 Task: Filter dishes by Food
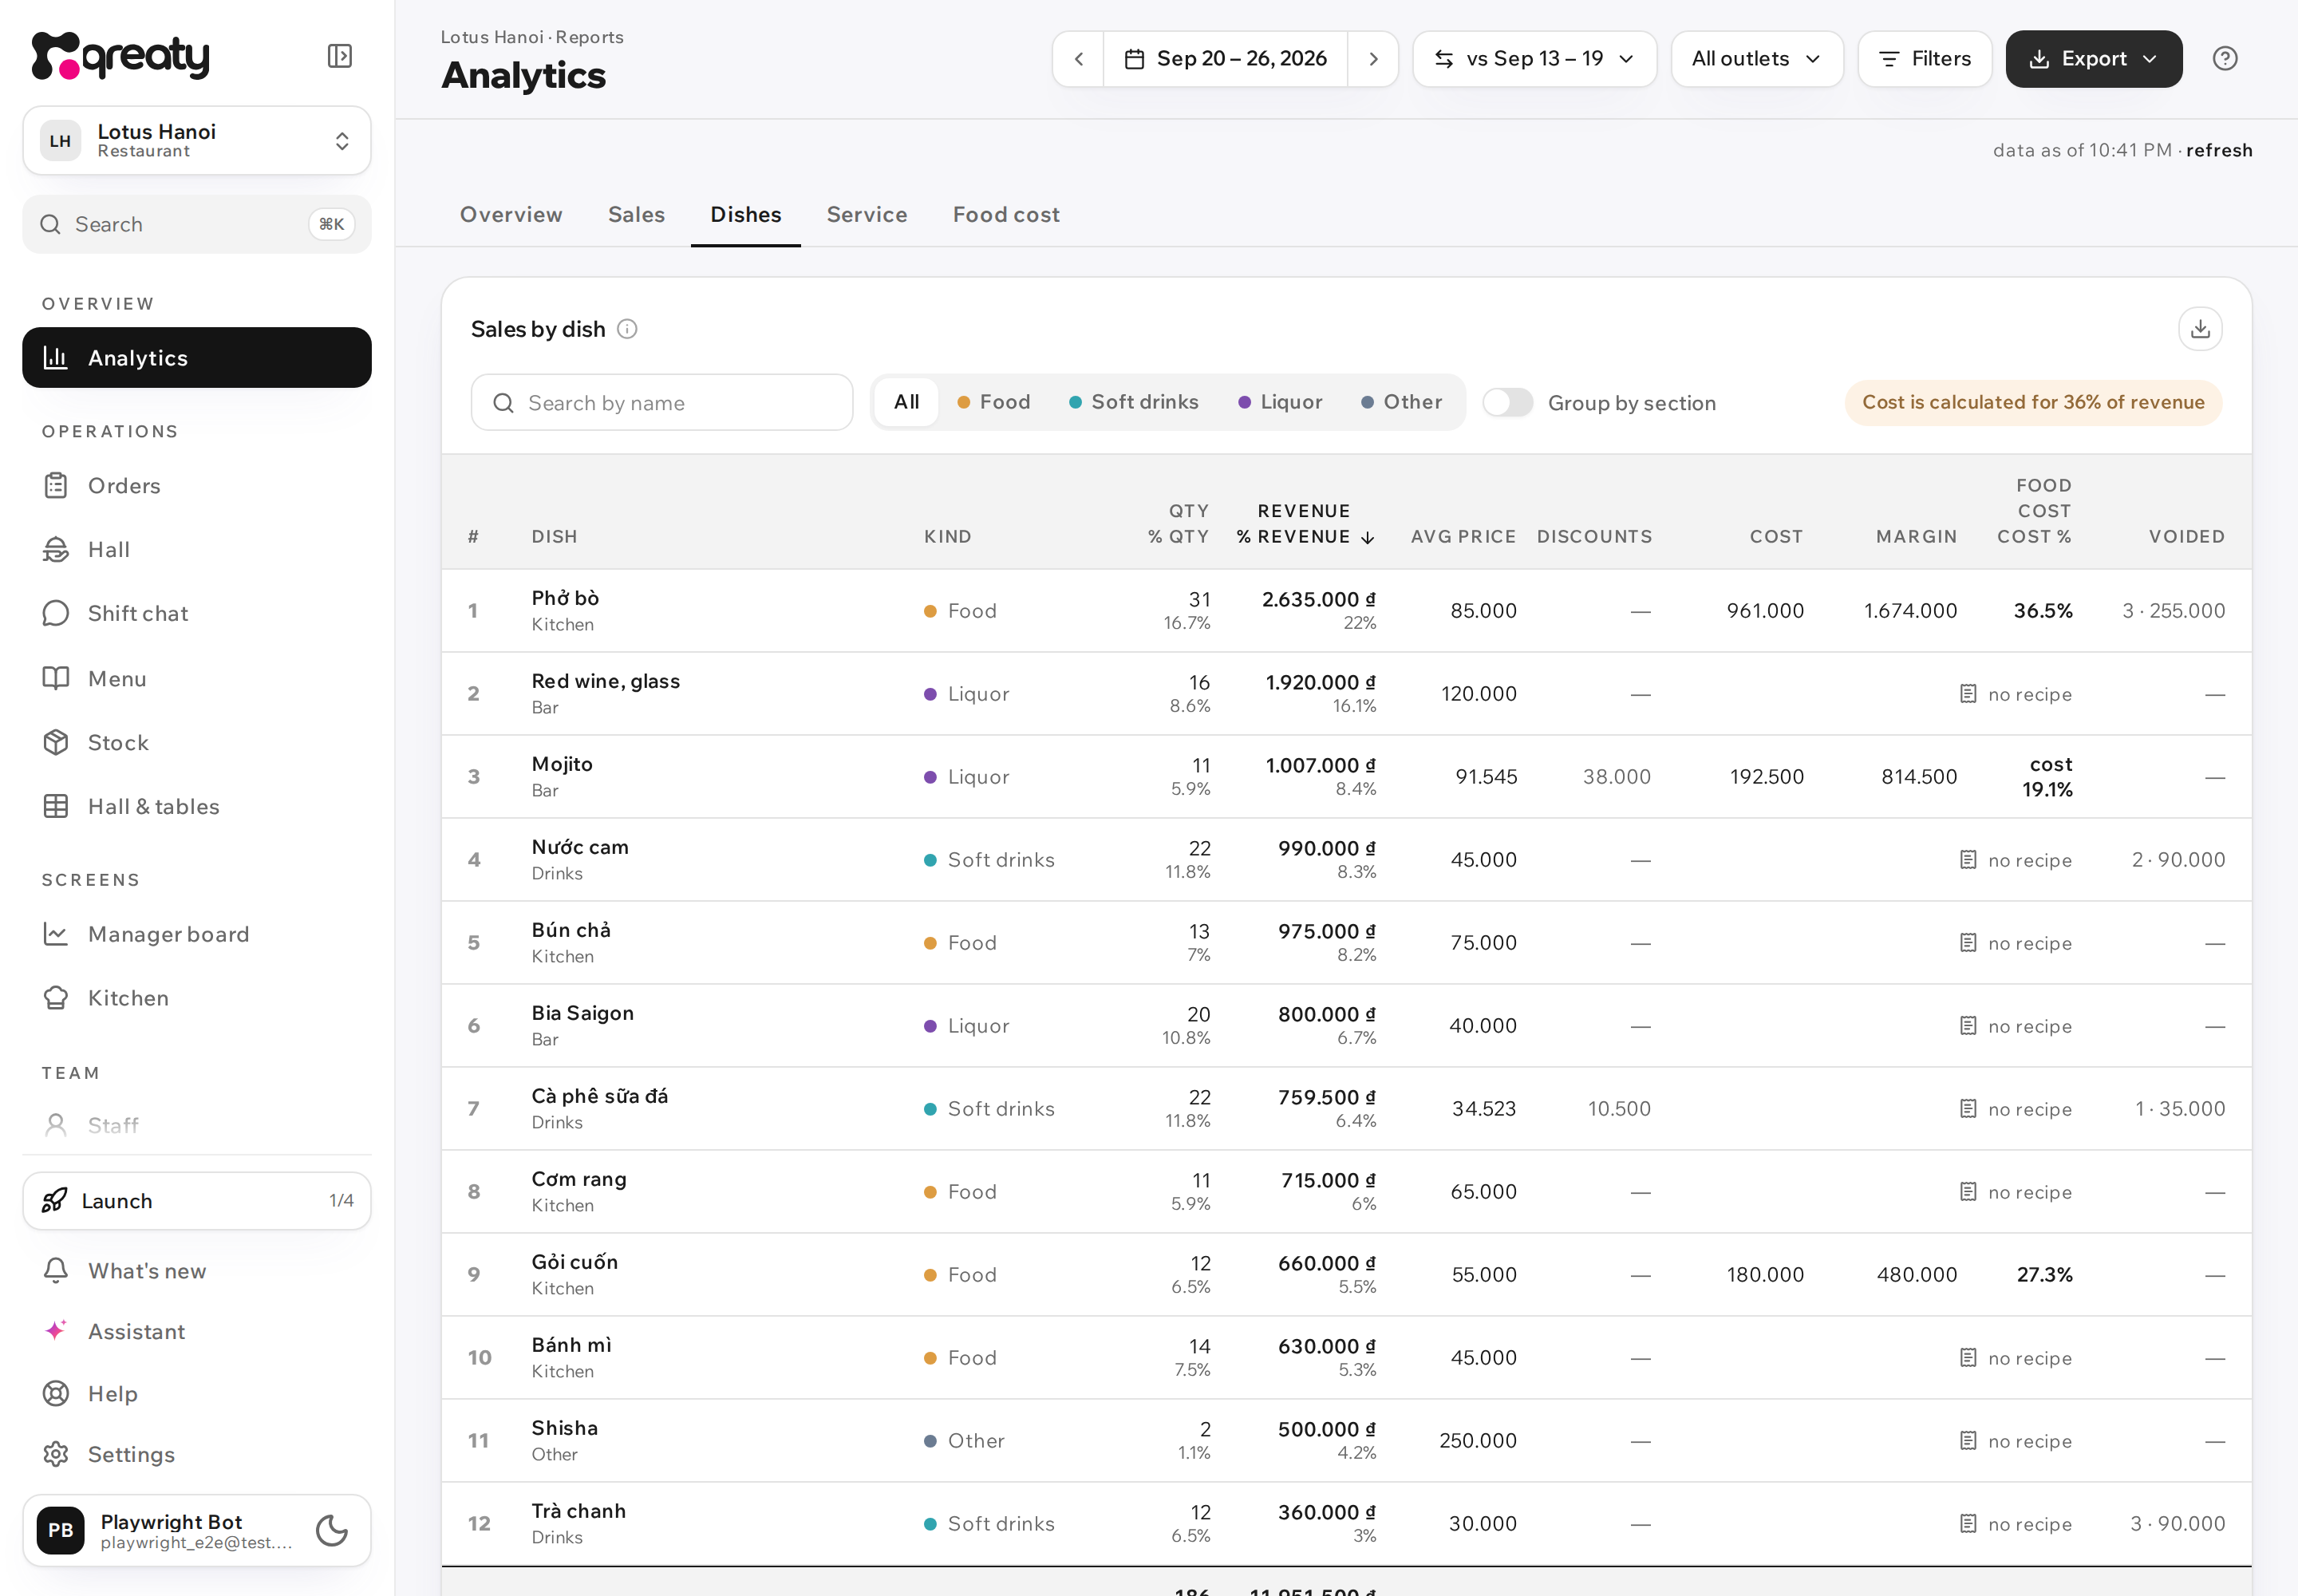point(993,402)
